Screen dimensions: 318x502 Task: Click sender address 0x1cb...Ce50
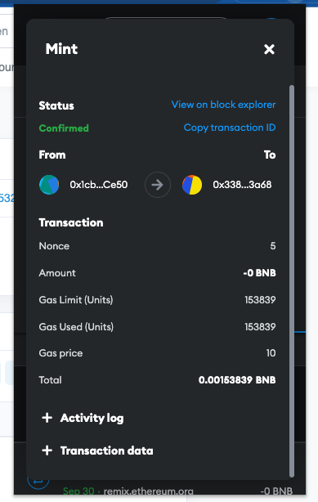tap(99, 185)
